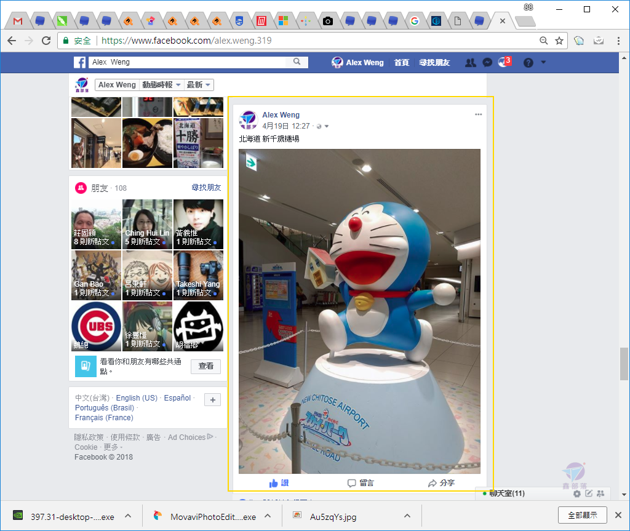Viewport: 630px width, 531px height.
Task: Switch to the Microsoft logo tab
Action: point(284,21)
